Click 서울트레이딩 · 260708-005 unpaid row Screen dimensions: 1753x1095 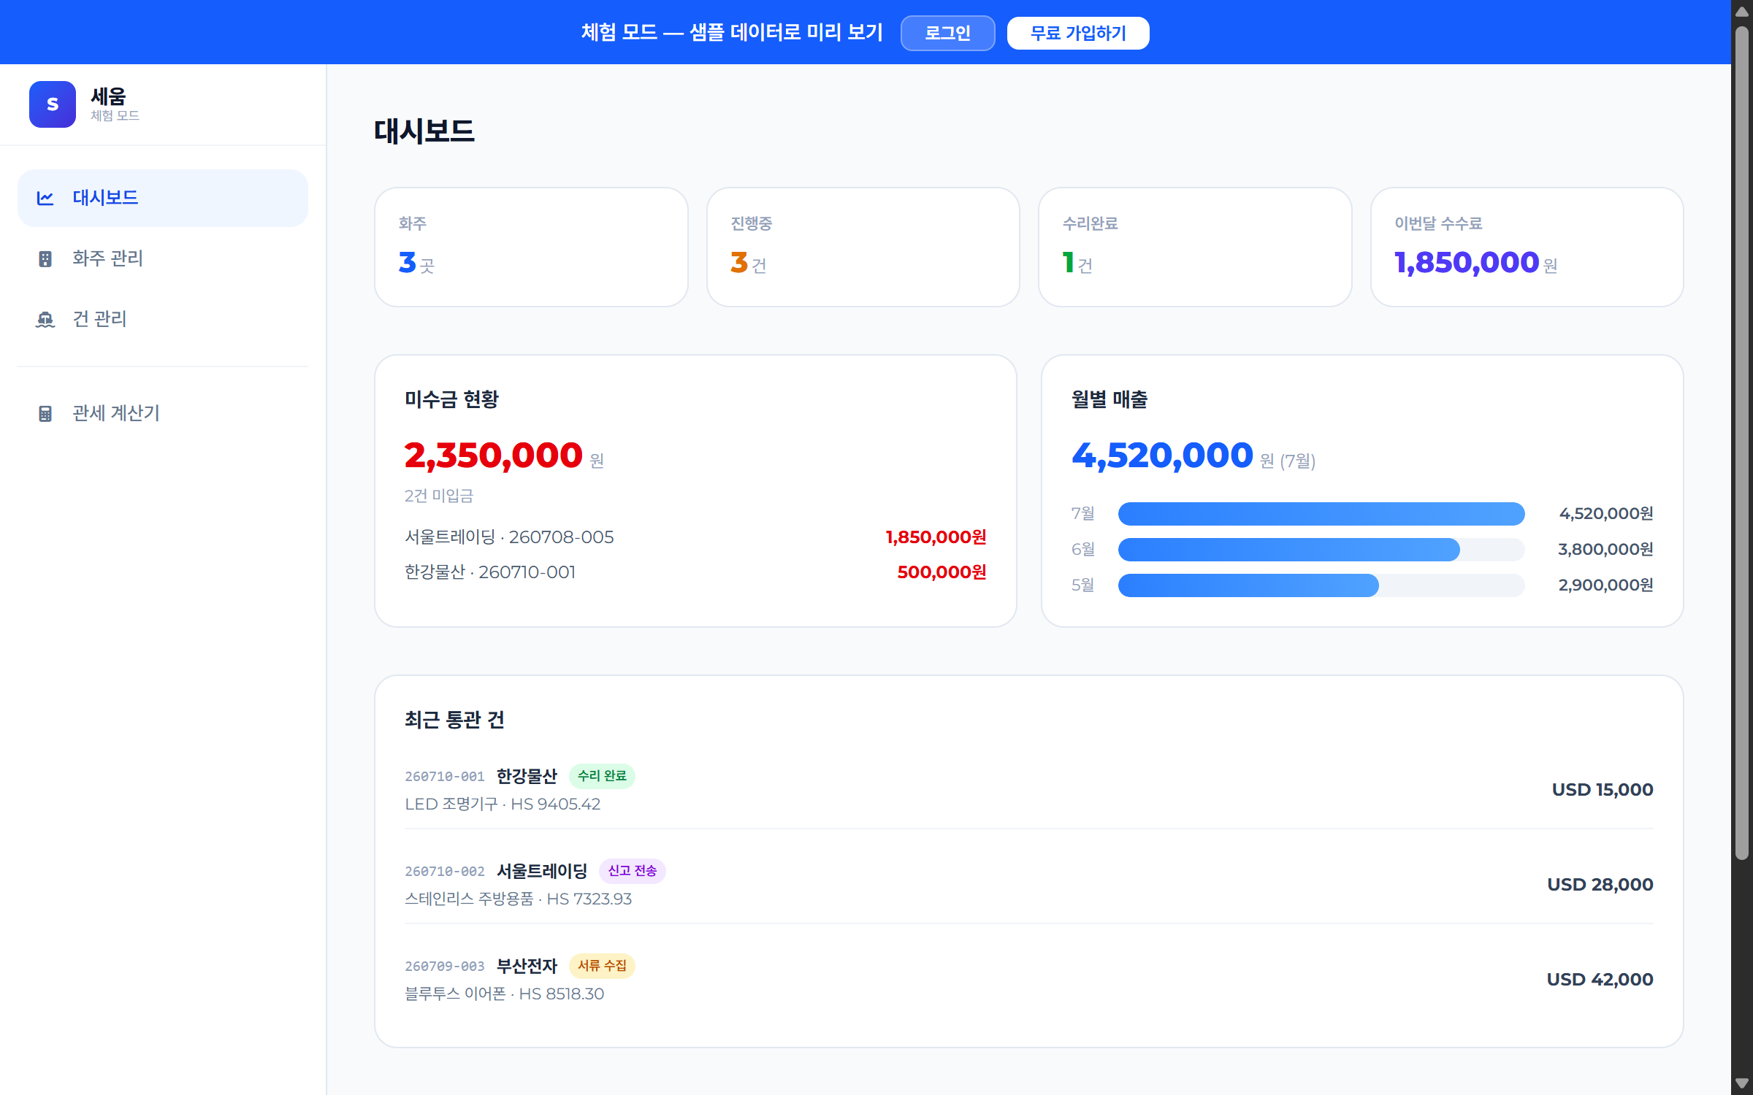click(695, 537)
